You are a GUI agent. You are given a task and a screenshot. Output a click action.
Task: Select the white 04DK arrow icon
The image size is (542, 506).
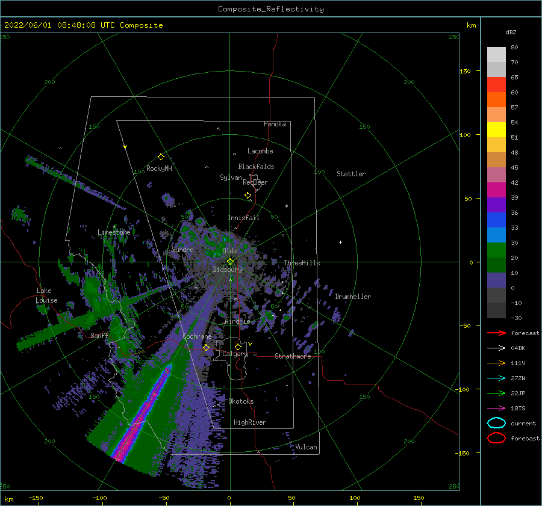[x=496, y=348]
